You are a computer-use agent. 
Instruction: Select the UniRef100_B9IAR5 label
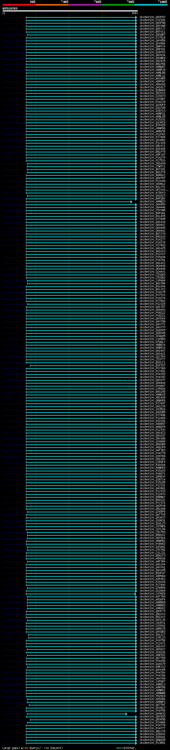click(152, 78)
